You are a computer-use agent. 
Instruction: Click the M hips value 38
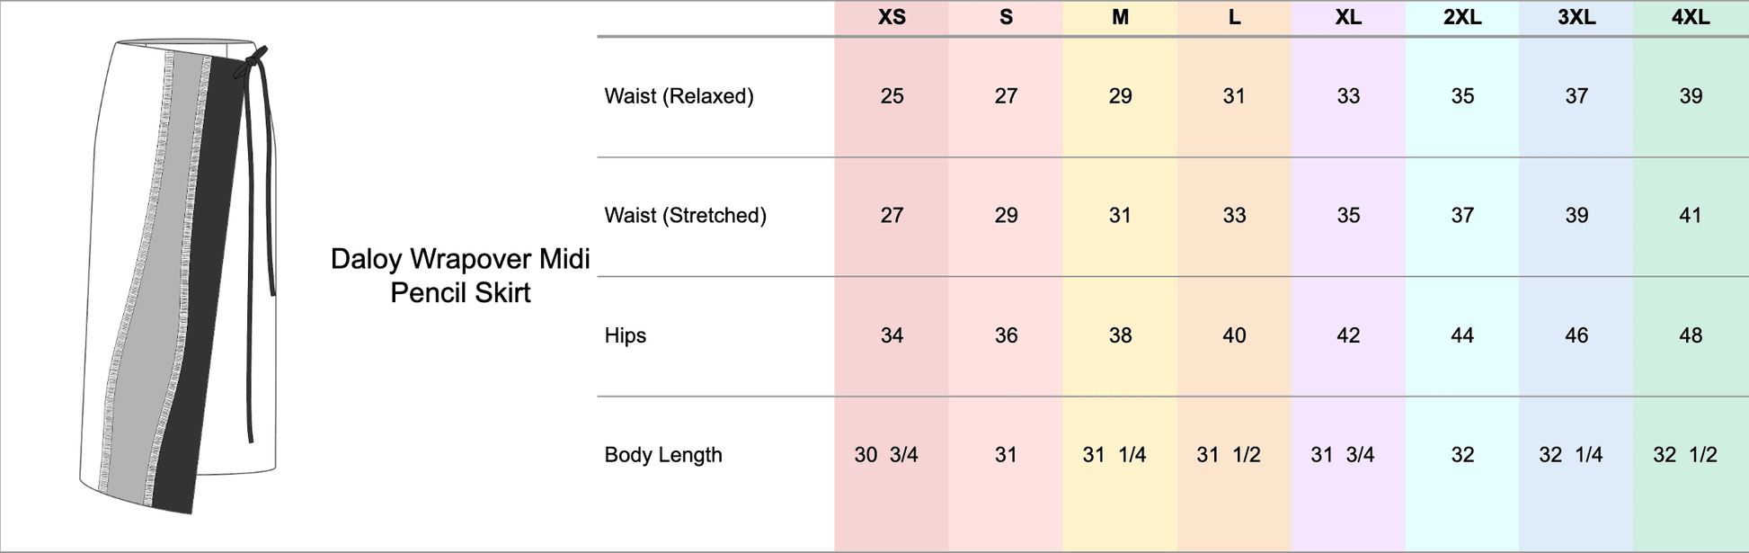coord(1120,335)
